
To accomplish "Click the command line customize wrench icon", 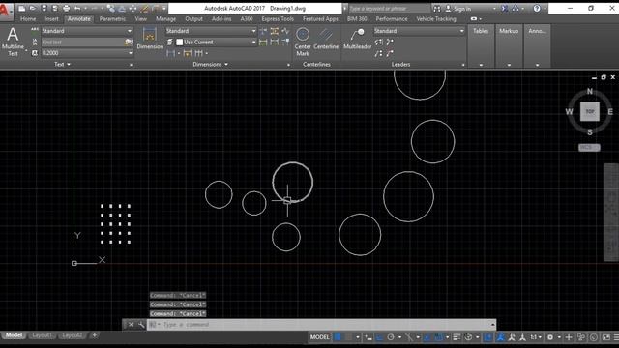I will pyautogui.click(x=141, y=325).
